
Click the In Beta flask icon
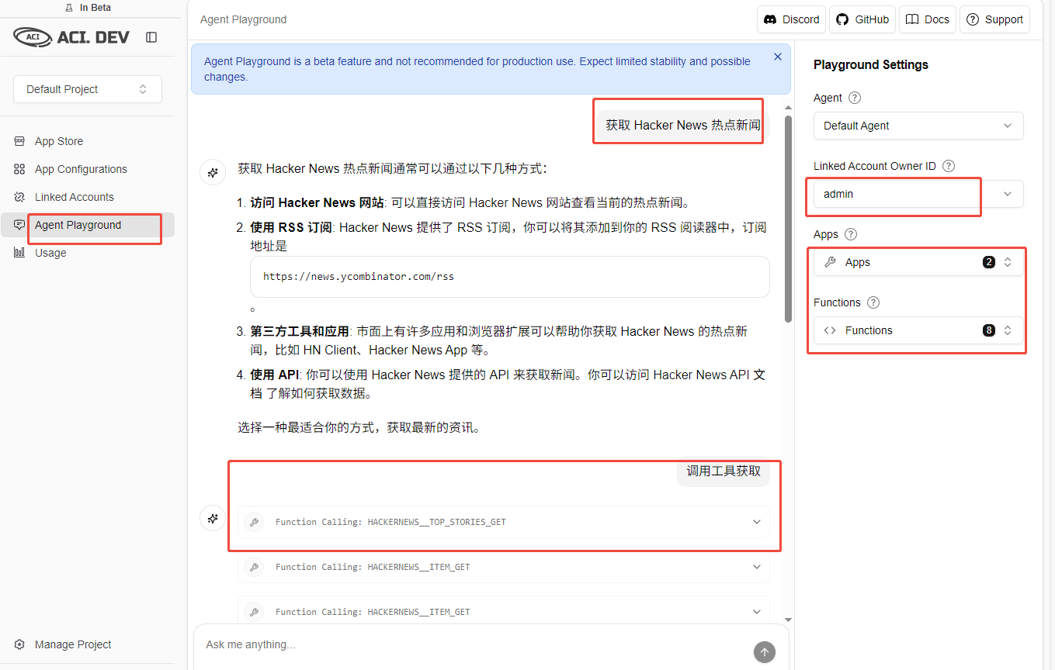(71, 8)
